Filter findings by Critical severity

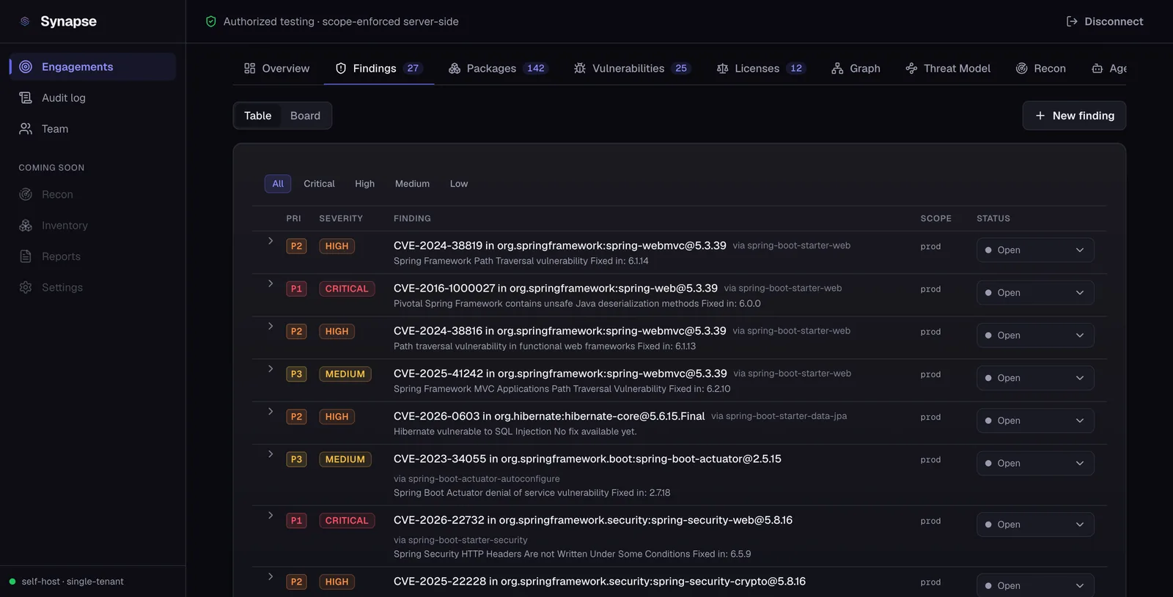[x=319, y=184]
